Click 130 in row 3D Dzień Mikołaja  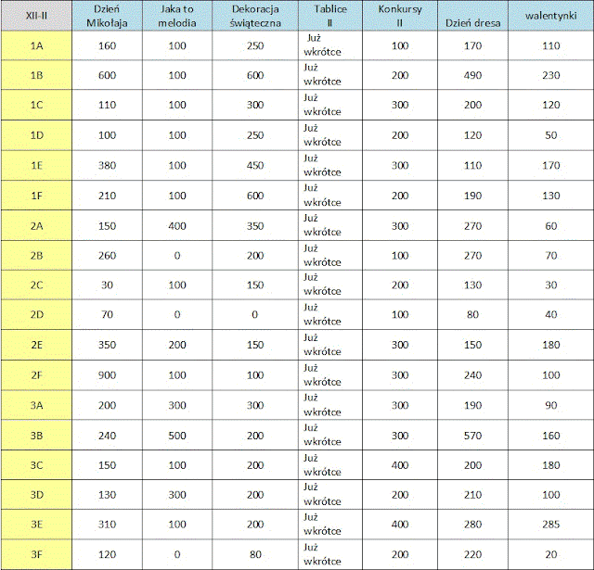108,495
